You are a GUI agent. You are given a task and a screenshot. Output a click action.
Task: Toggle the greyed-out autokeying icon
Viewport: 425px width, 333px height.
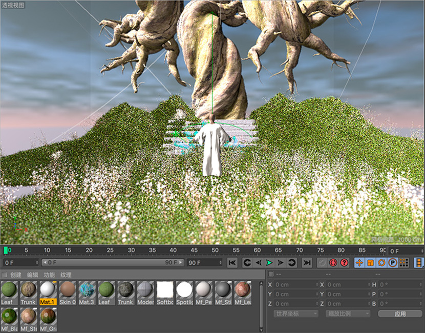click(322, 262)
